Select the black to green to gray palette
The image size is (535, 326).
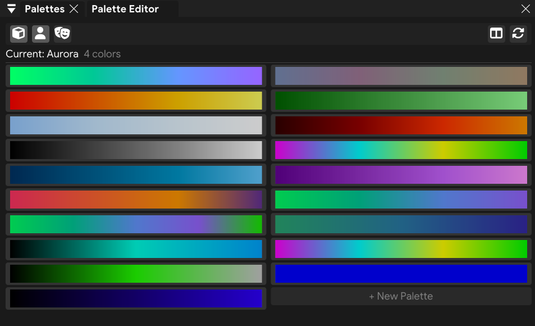pos(136,274)
